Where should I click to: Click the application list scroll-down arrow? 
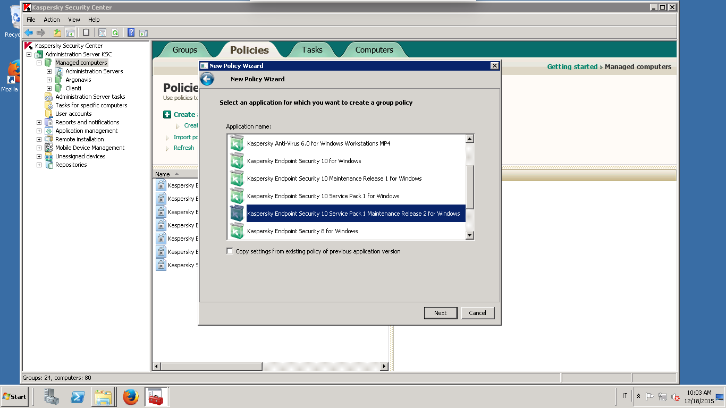[x=470, y=235]
